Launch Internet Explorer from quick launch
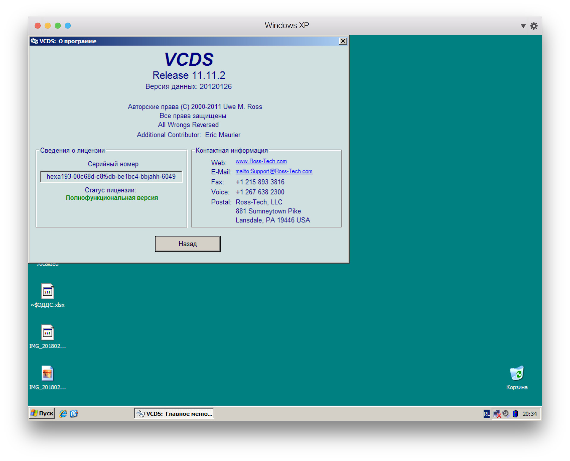Image resolution: width=570 pixels, height=461 pixels. tap(63, 413)
